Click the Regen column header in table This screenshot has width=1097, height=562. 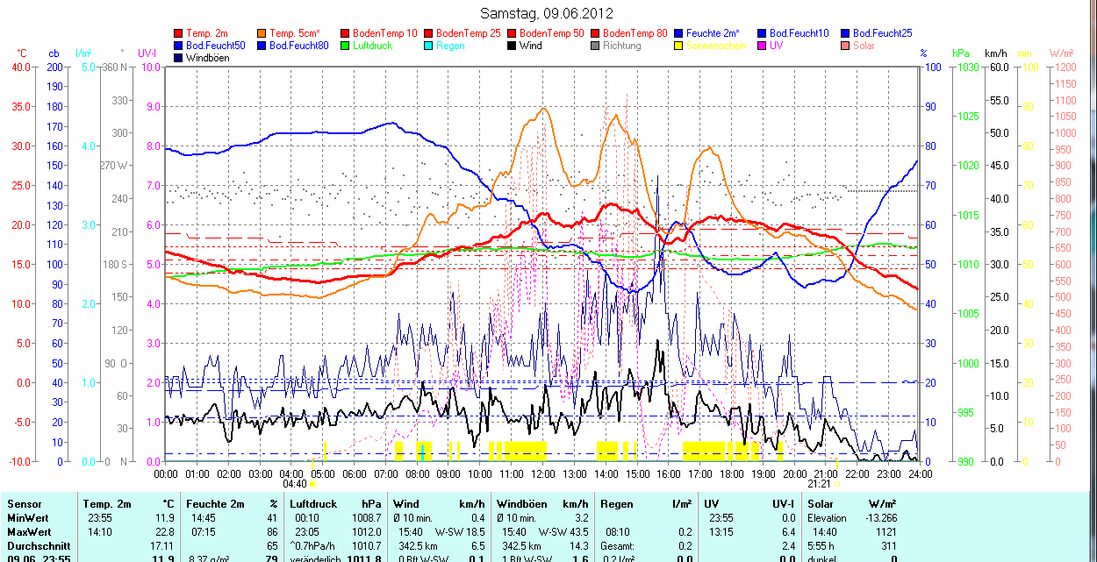617,504
